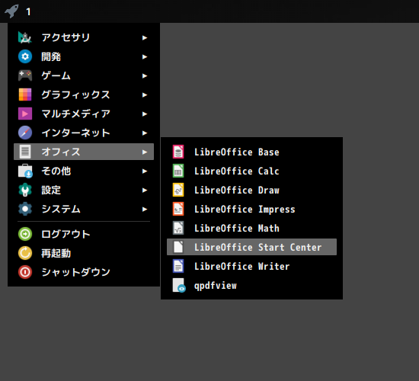Open the 設定 menu category
This screenshot has width=419, height=381.
tap(84, 190)
